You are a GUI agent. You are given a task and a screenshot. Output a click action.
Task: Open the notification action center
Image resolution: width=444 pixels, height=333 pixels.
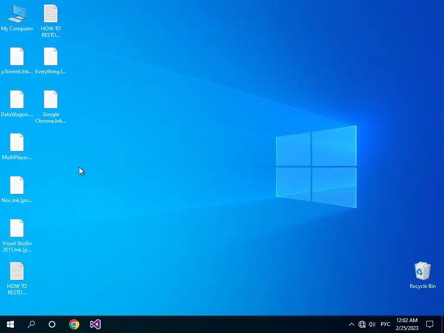(x=430, y=324)
